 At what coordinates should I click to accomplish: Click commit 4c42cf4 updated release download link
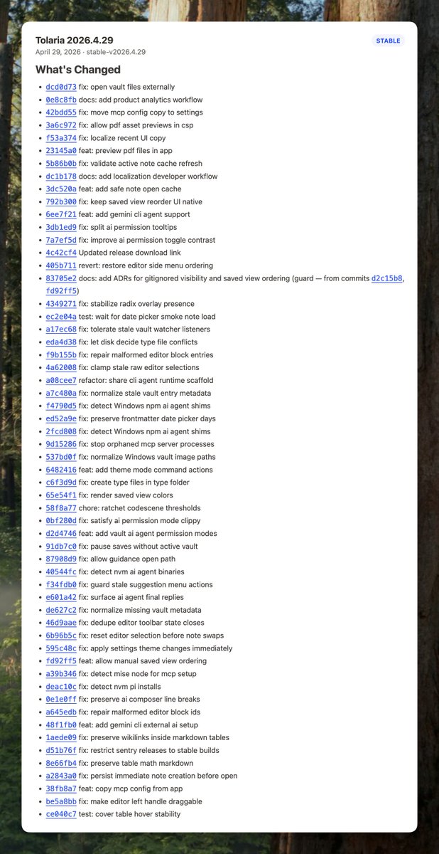point(61,253)
